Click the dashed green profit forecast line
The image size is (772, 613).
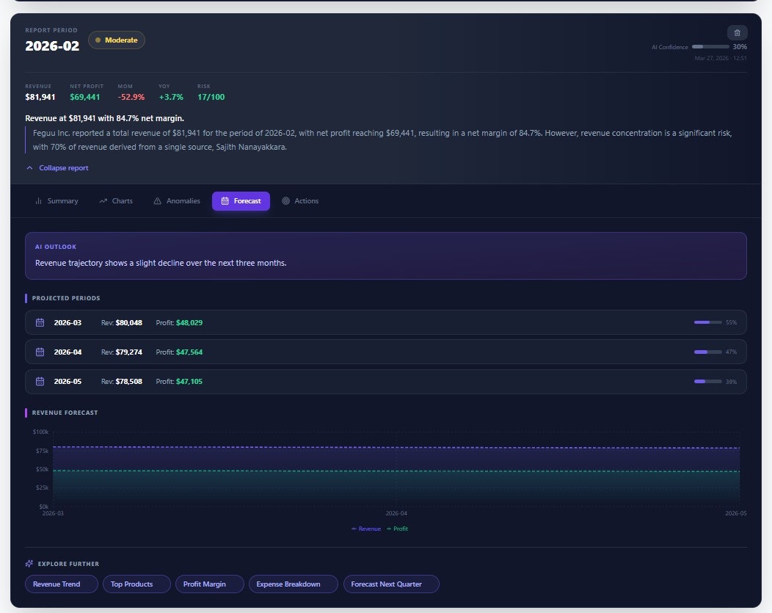pyautogui.click(x=396, y=471)
